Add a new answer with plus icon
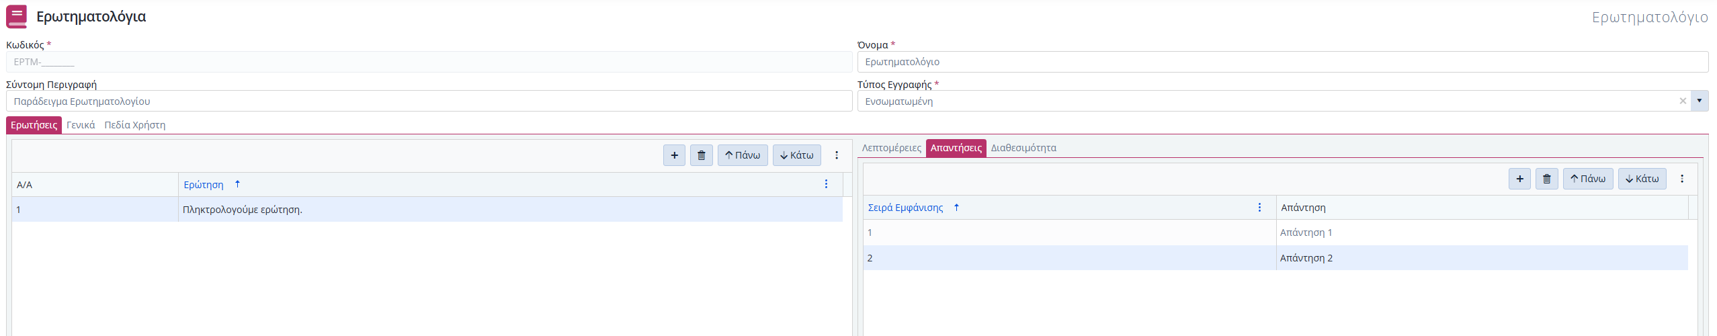 click(x=1519, y=179)
